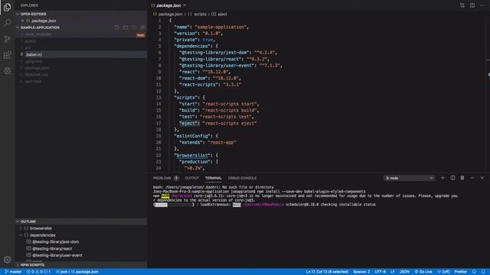Split the terminal panel
Screen dimensions: 490x275
pos(452,178)
